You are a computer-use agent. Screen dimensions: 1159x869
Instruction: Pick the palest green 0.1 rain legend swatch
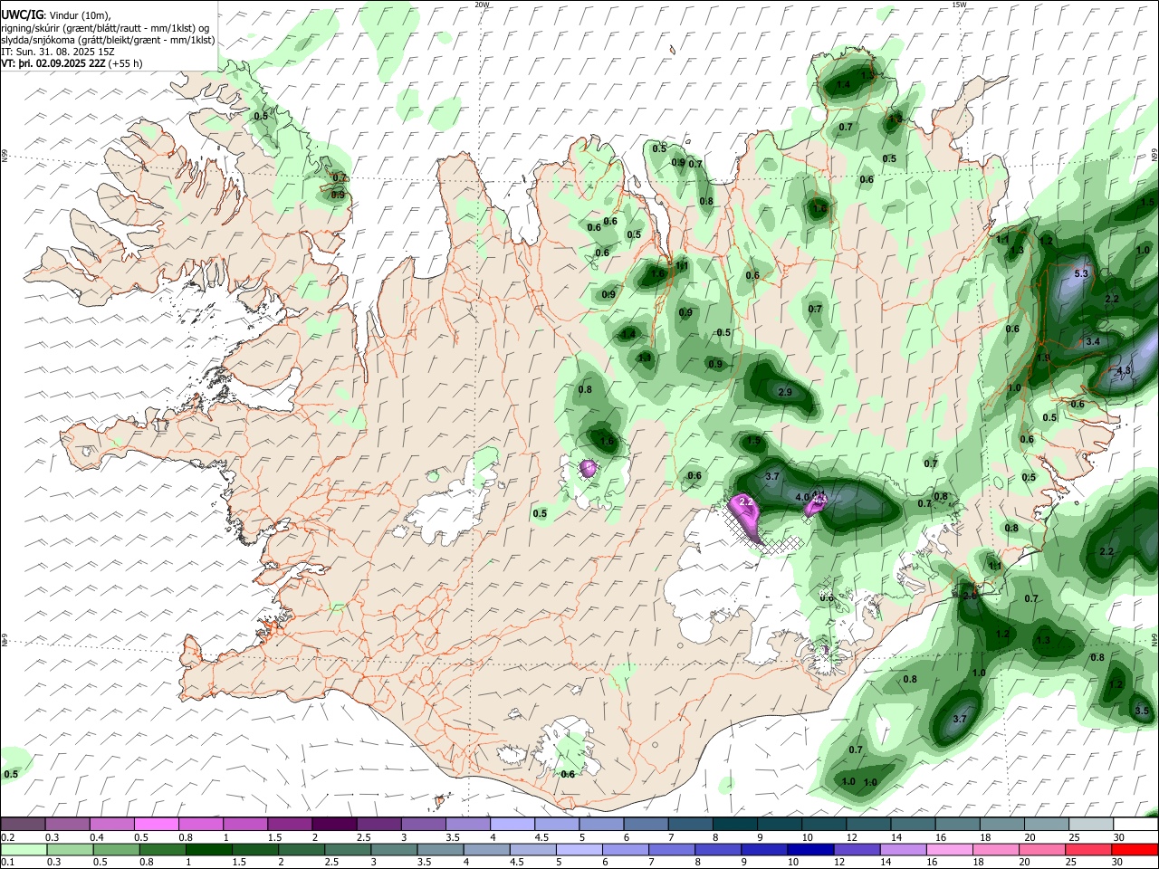(x=23, y=849)
